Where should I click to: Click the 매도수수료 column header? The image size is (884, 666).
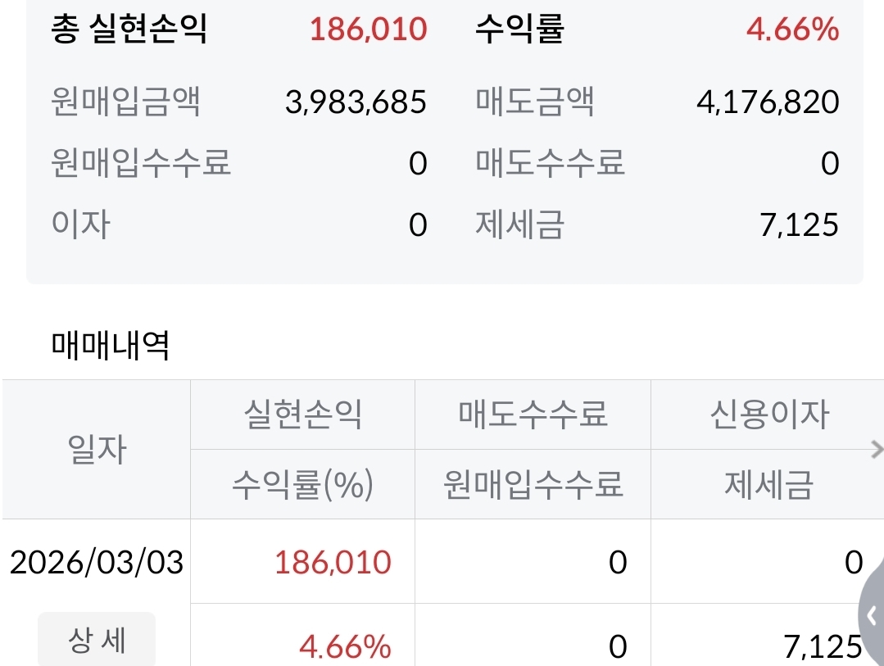pyautogui.click(x=533, y=415)
